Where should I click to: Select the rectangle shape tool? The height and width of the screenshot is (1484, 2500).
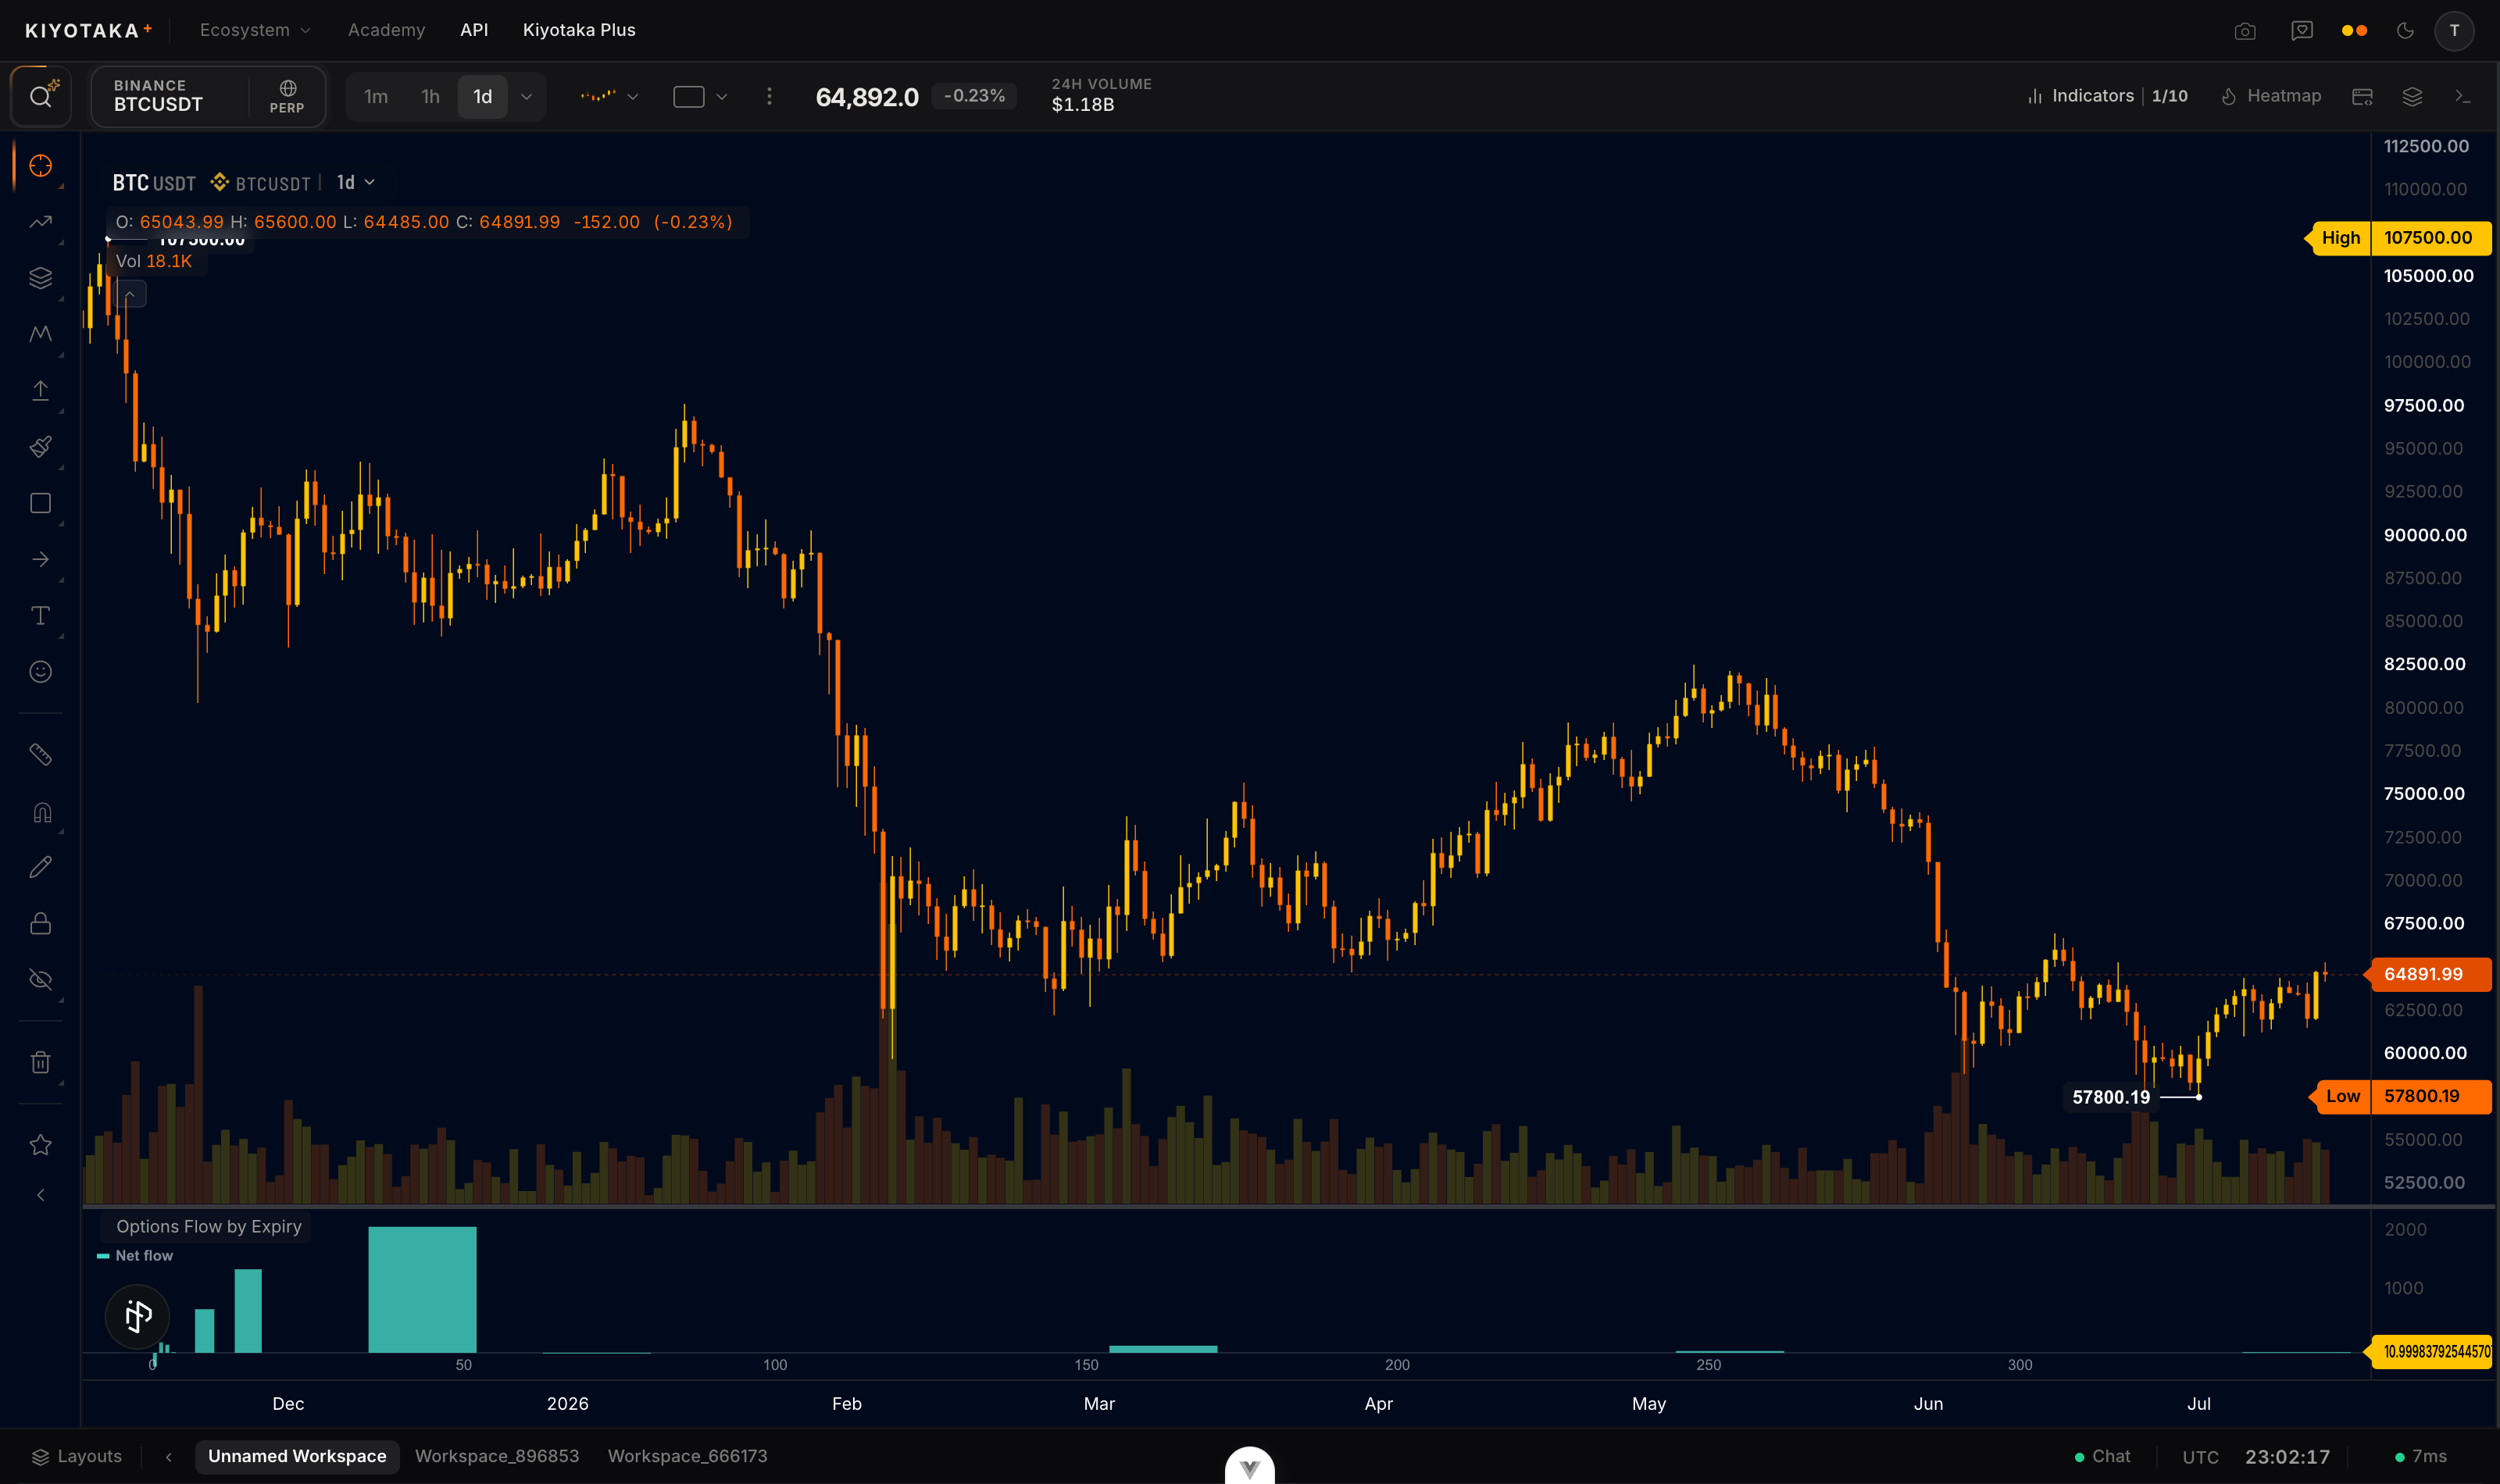[x=40, y=503]
